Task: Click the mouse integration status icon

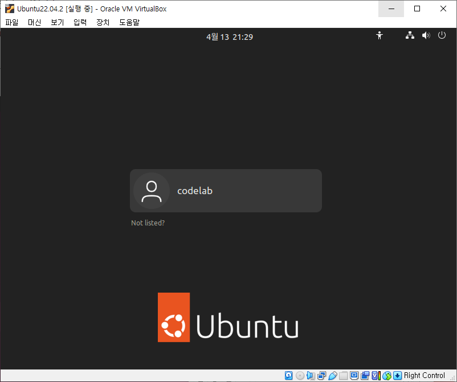Action: [x=387, y=376]
